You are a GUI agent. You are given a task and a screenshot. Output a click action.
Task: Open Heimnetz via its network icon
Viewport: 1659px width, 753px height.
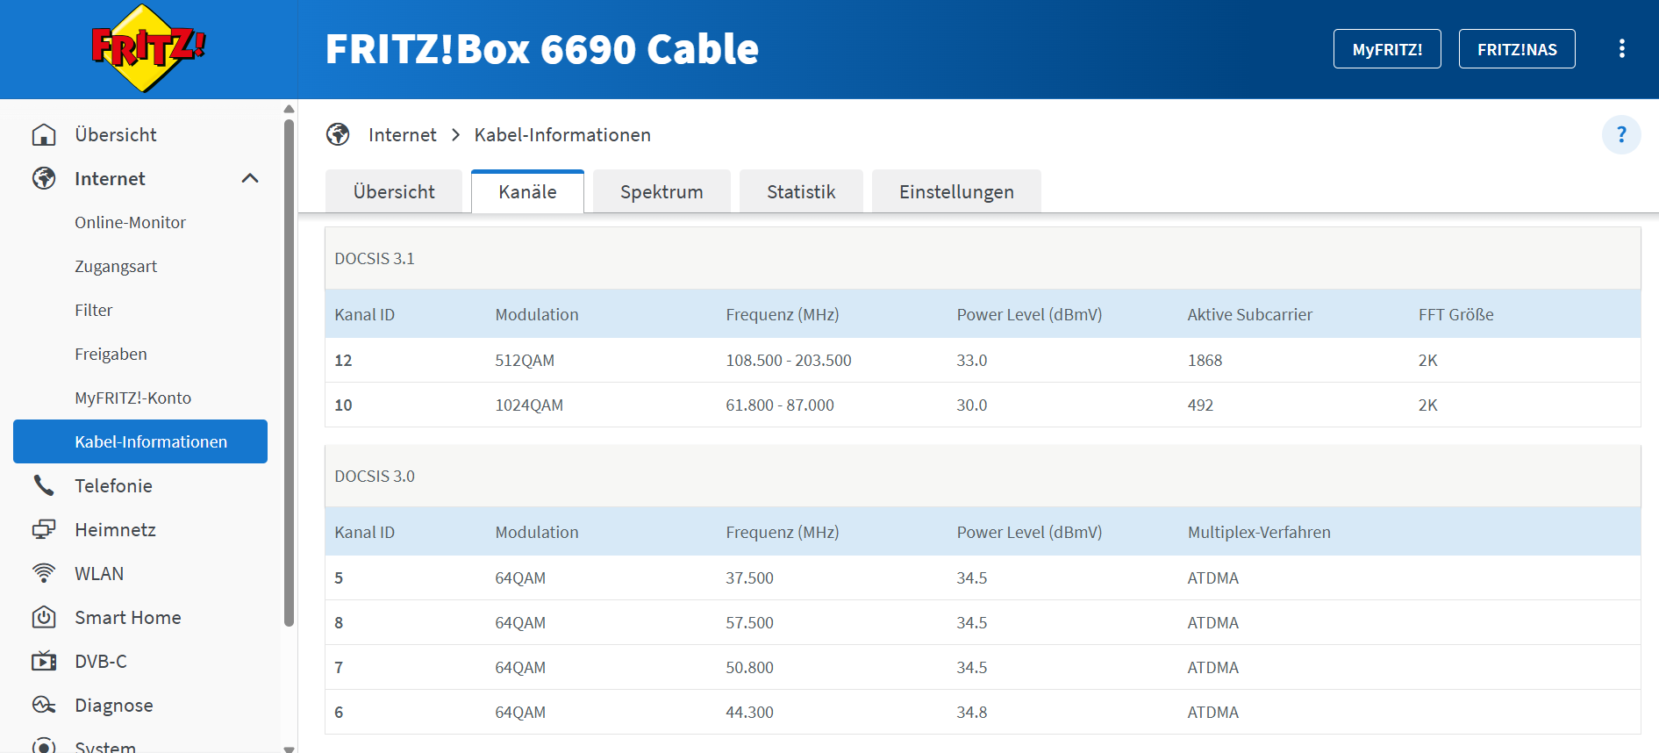44,529
